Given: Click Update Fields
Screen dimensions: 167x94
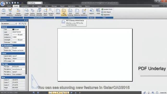Looking at the screenshot, I should [x=107, y=9].
